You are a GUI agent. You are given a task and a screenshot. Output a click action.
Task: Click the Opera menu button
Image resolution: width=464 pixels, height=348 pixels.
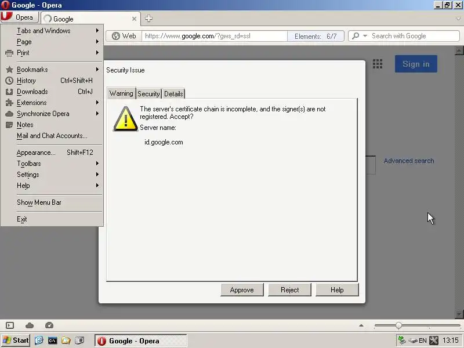[20, 17]
